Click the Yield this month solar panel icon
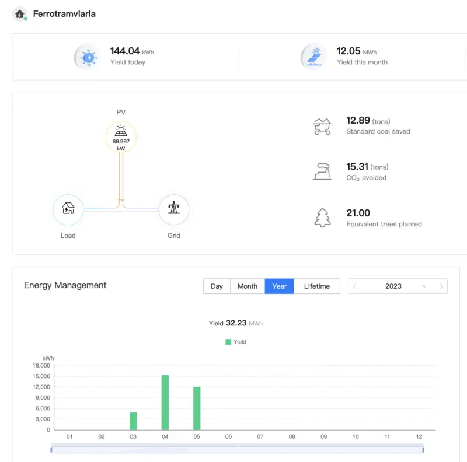 pos(315,57)
